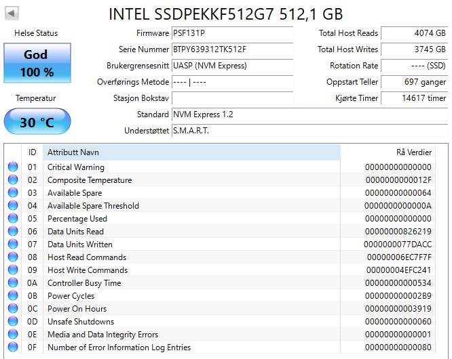Image resolution: width=452 pixels, height=359 pixels.
Task: Click the status orb beside Power Cycles
Action: (x=13, y=296)
